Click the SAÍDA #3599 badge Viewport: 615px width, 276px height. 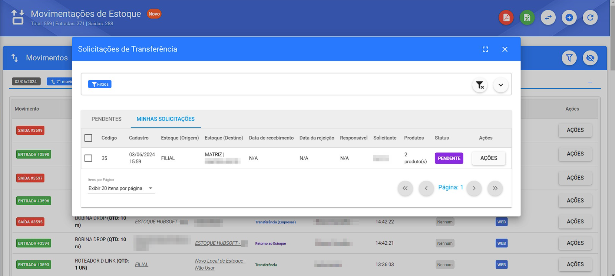30,131
